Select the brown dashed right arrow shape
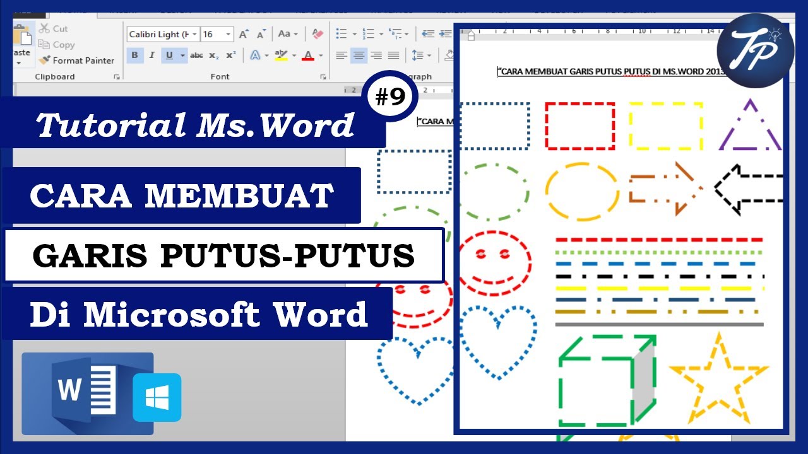Screen dimensions: 808x454 (666, 189)
